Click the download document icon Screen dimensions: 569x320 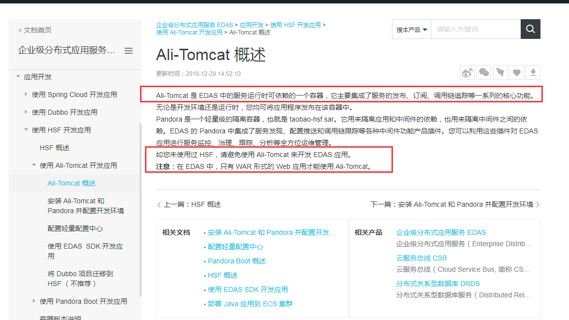pos(533,73)
